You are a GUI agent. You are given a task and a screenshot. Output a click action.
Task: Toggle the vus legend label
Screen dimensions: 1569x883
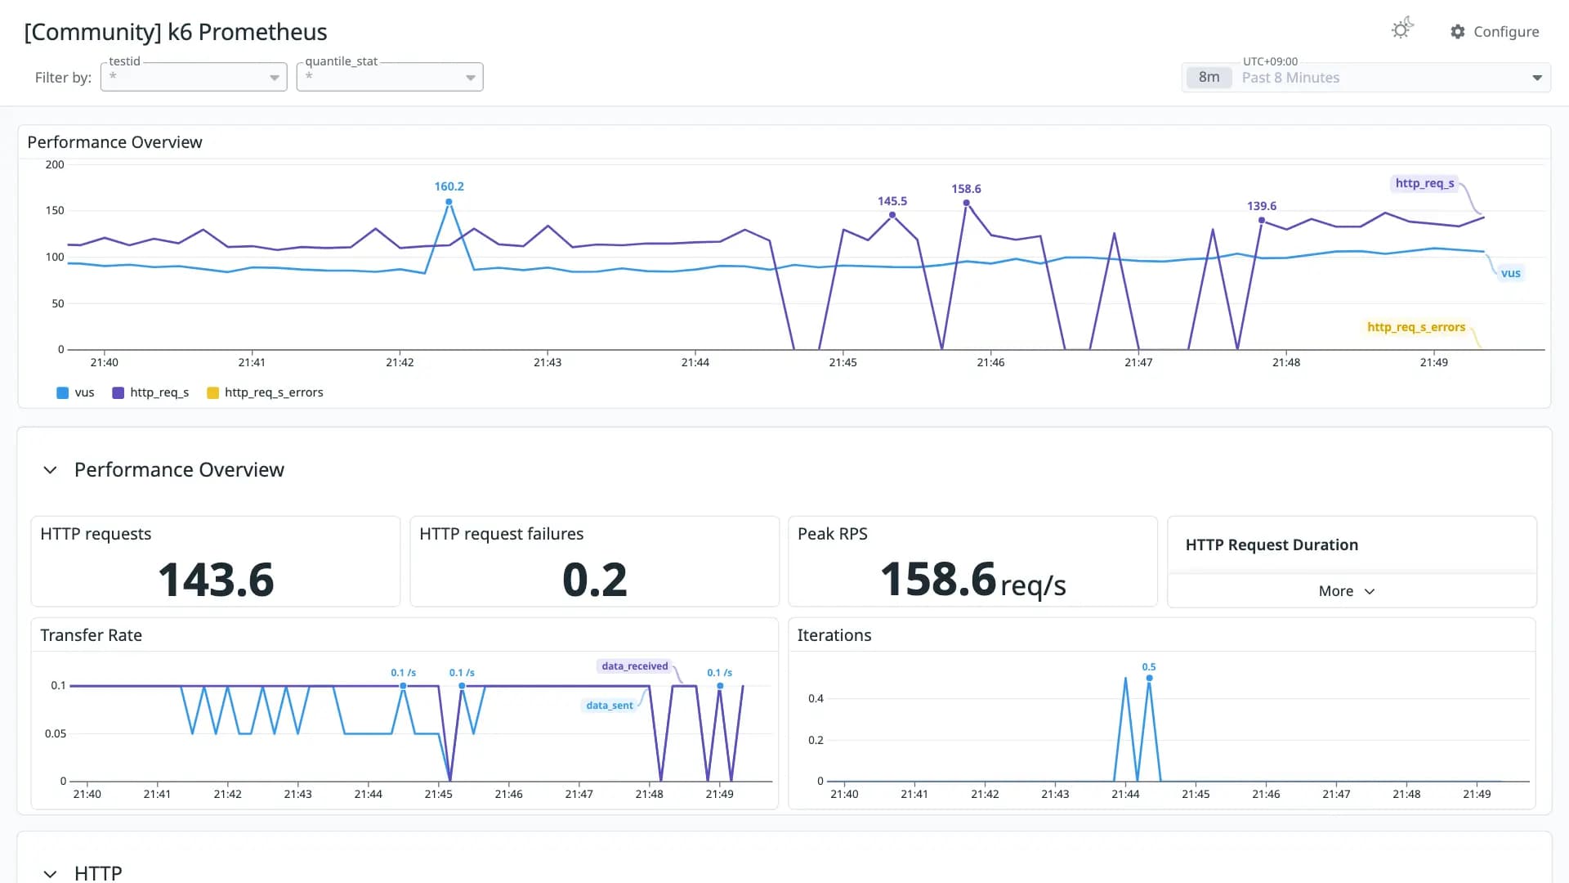click(84, 392)
